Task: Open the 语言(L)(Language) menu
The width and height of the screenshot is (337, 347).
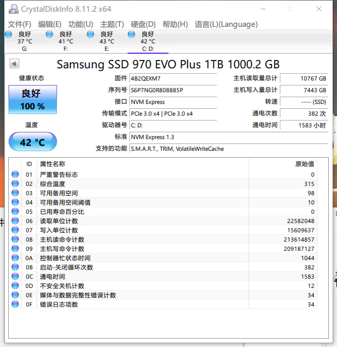Action: coord(226,24)
